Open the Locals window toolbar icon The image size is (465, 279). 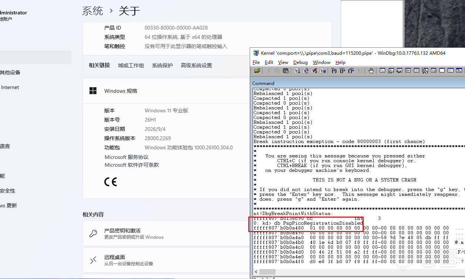399,71
